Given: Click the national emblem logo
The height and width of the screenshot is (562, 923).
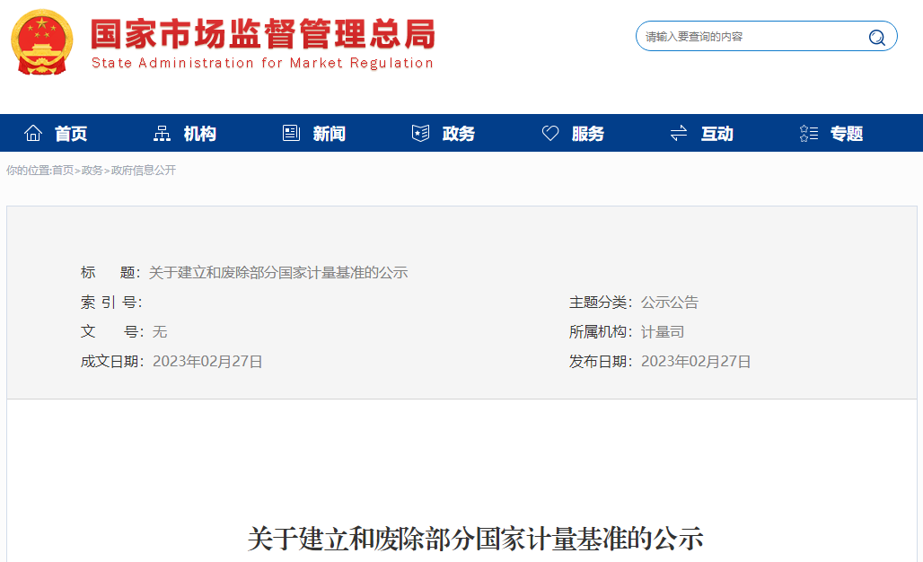Looking at the screenshot, I should click(x=43, y=43).
